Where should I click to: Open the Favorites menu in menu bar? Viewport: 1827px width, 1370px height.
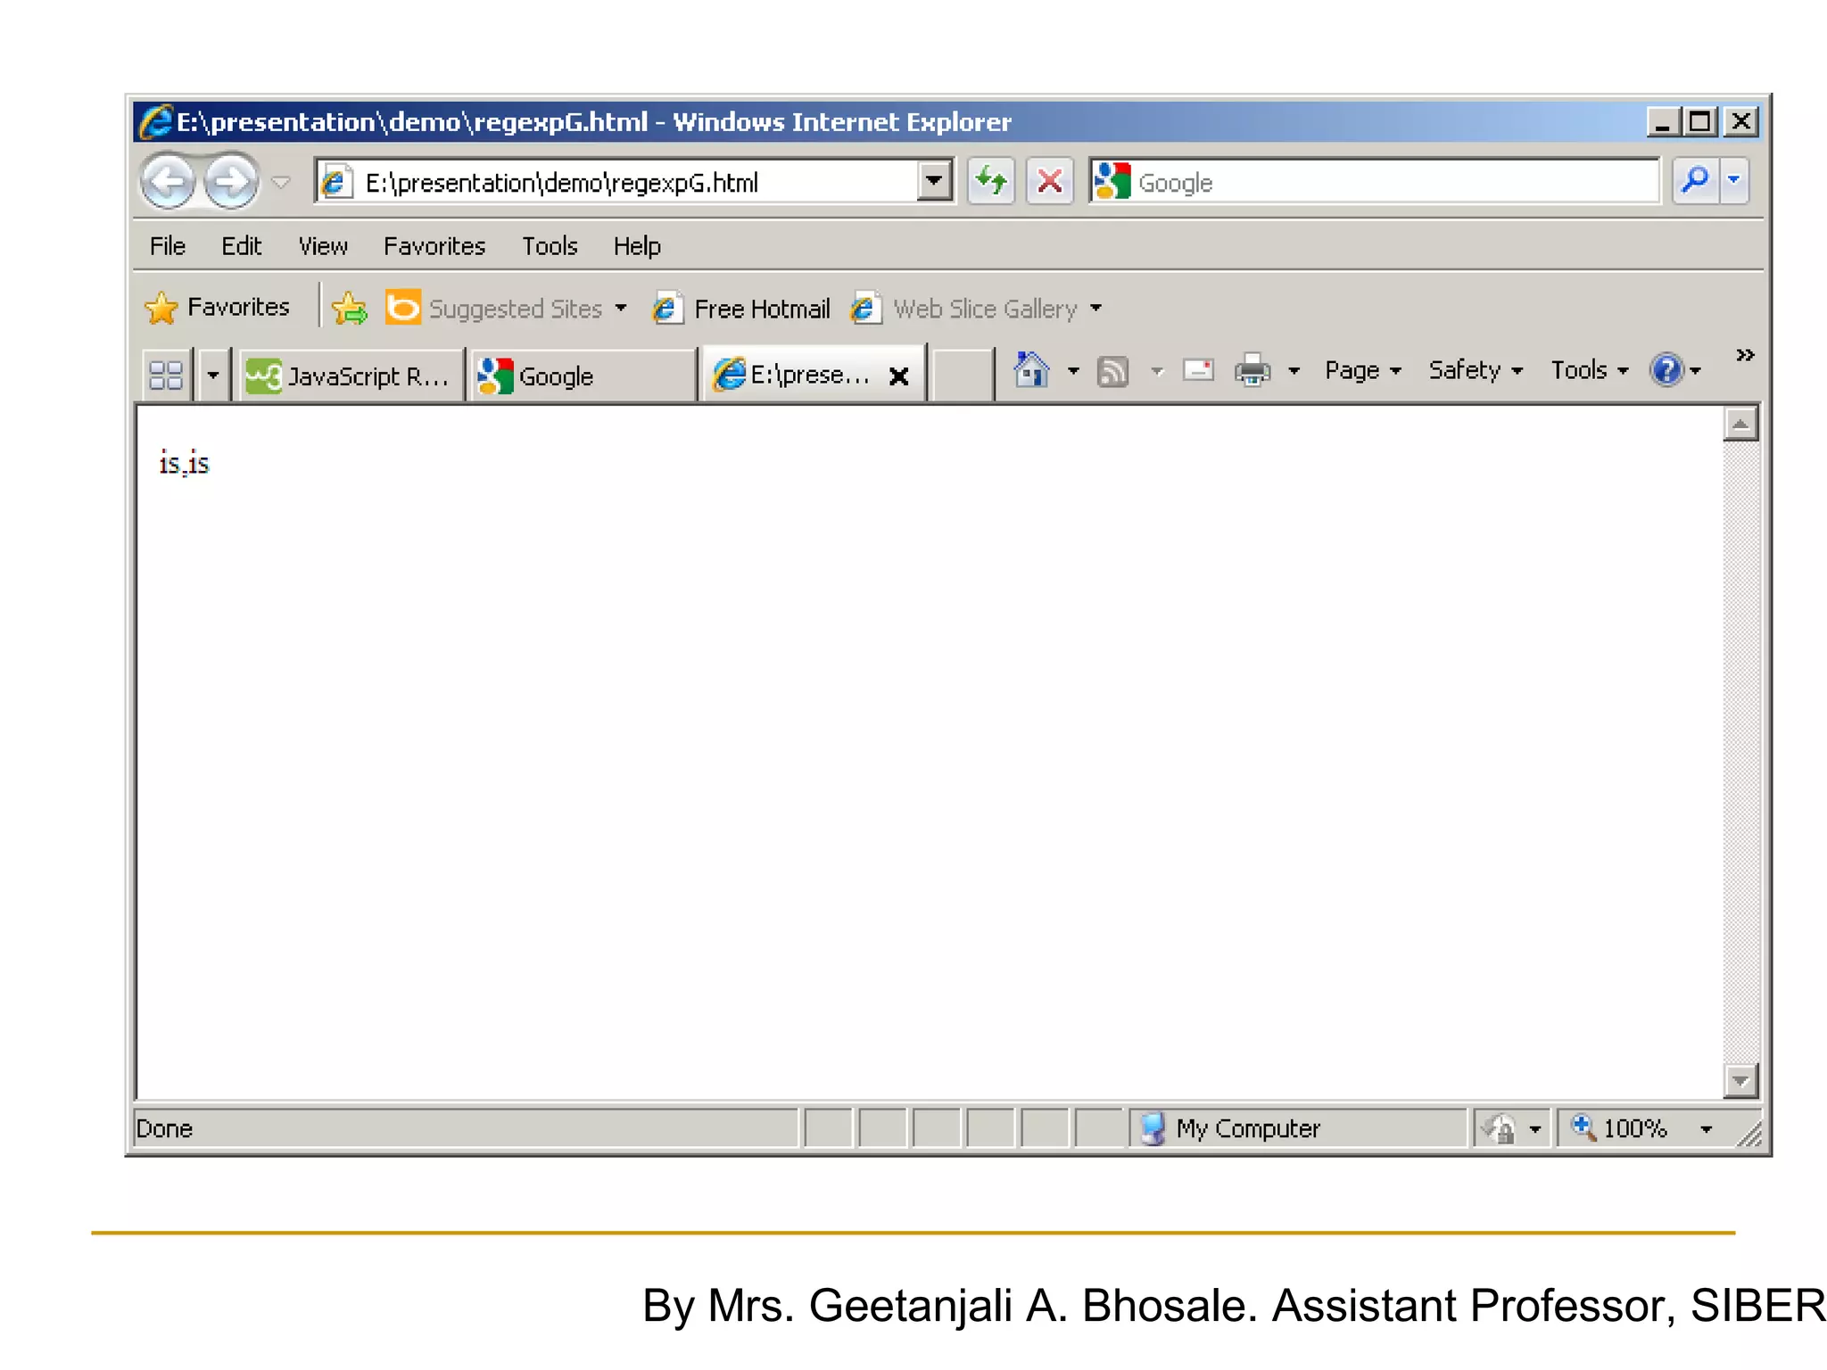point(434,246)
